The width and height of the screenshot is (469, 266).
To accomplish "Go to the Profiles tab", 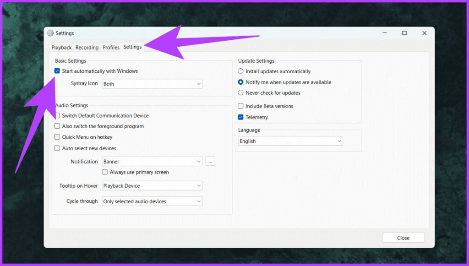I will (x=111, y=48).
